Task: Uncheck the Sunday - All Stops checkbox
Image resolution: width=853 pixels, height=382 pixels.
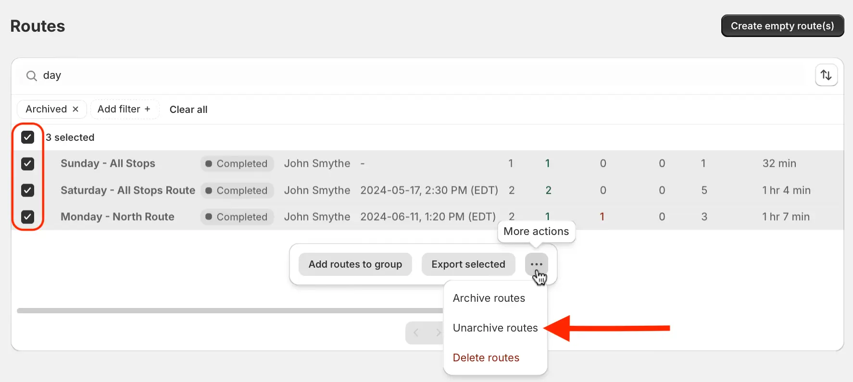Action: (28, 164)
